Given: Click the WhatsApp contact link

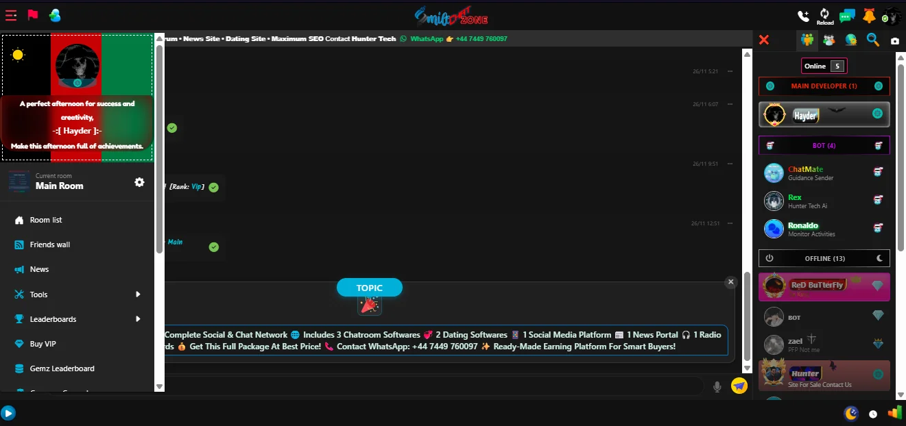Looking at the screenshot, I should click(427, 39).
